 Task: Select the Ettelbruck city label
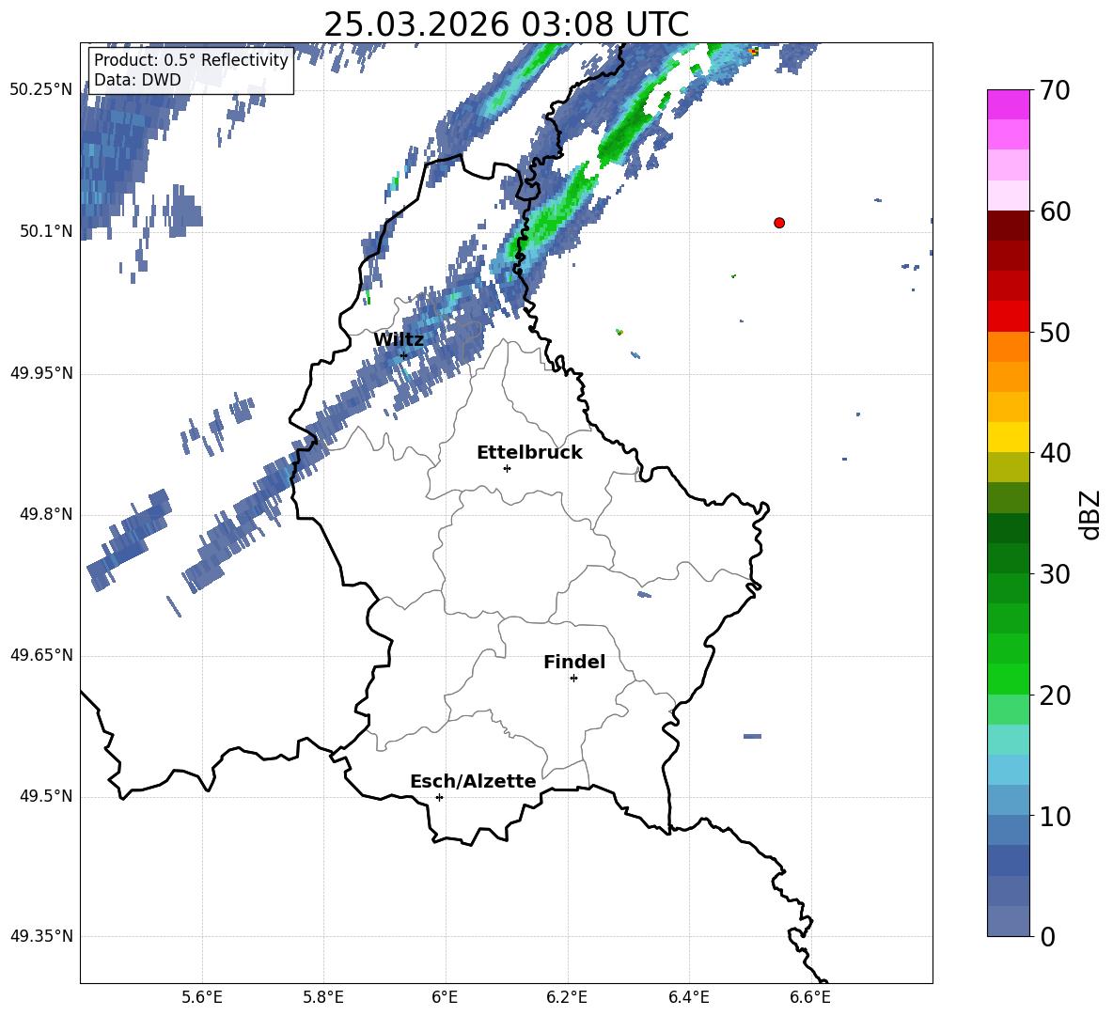tap(529, 453)
